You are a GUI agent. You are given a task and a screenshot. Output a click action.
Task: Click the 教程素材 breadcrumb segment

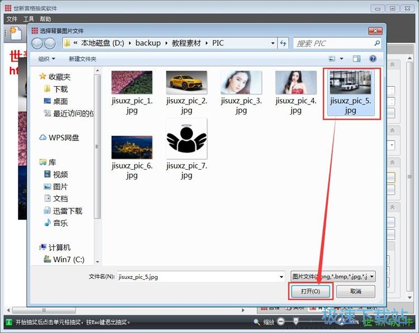186,43
